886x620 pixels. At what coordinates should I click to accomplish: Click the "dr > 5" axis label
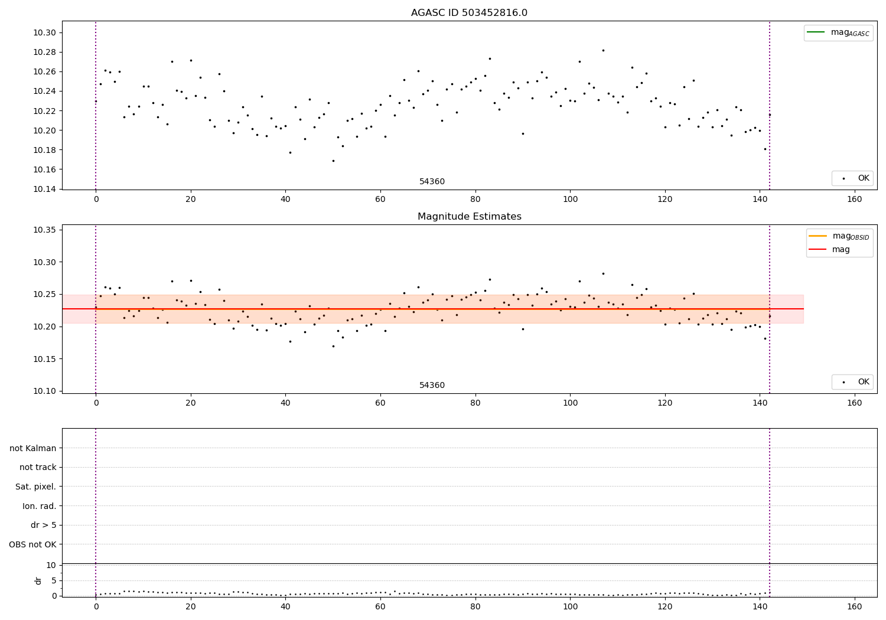(x=44, y=525)
